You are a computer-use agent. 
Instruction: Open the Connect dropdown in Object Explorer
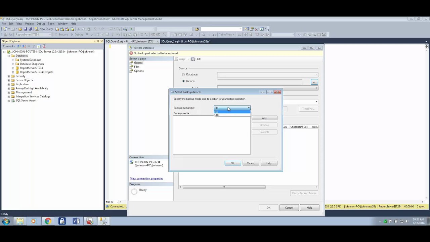click(x=9, y=46)
